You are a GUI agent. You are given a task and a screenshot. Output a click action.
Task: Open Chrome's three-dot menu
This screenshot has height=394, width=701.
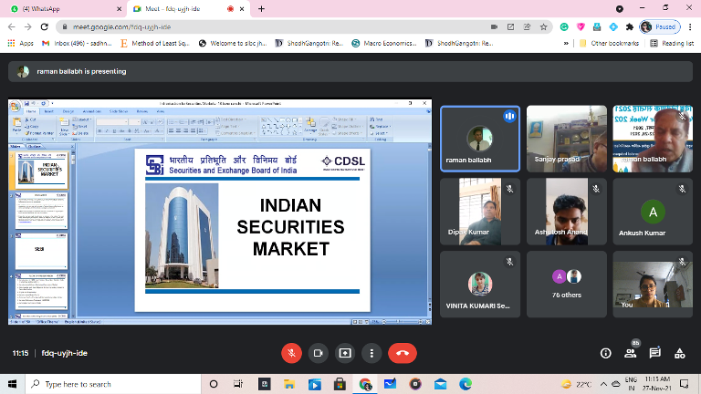click(x=690, y=26)
